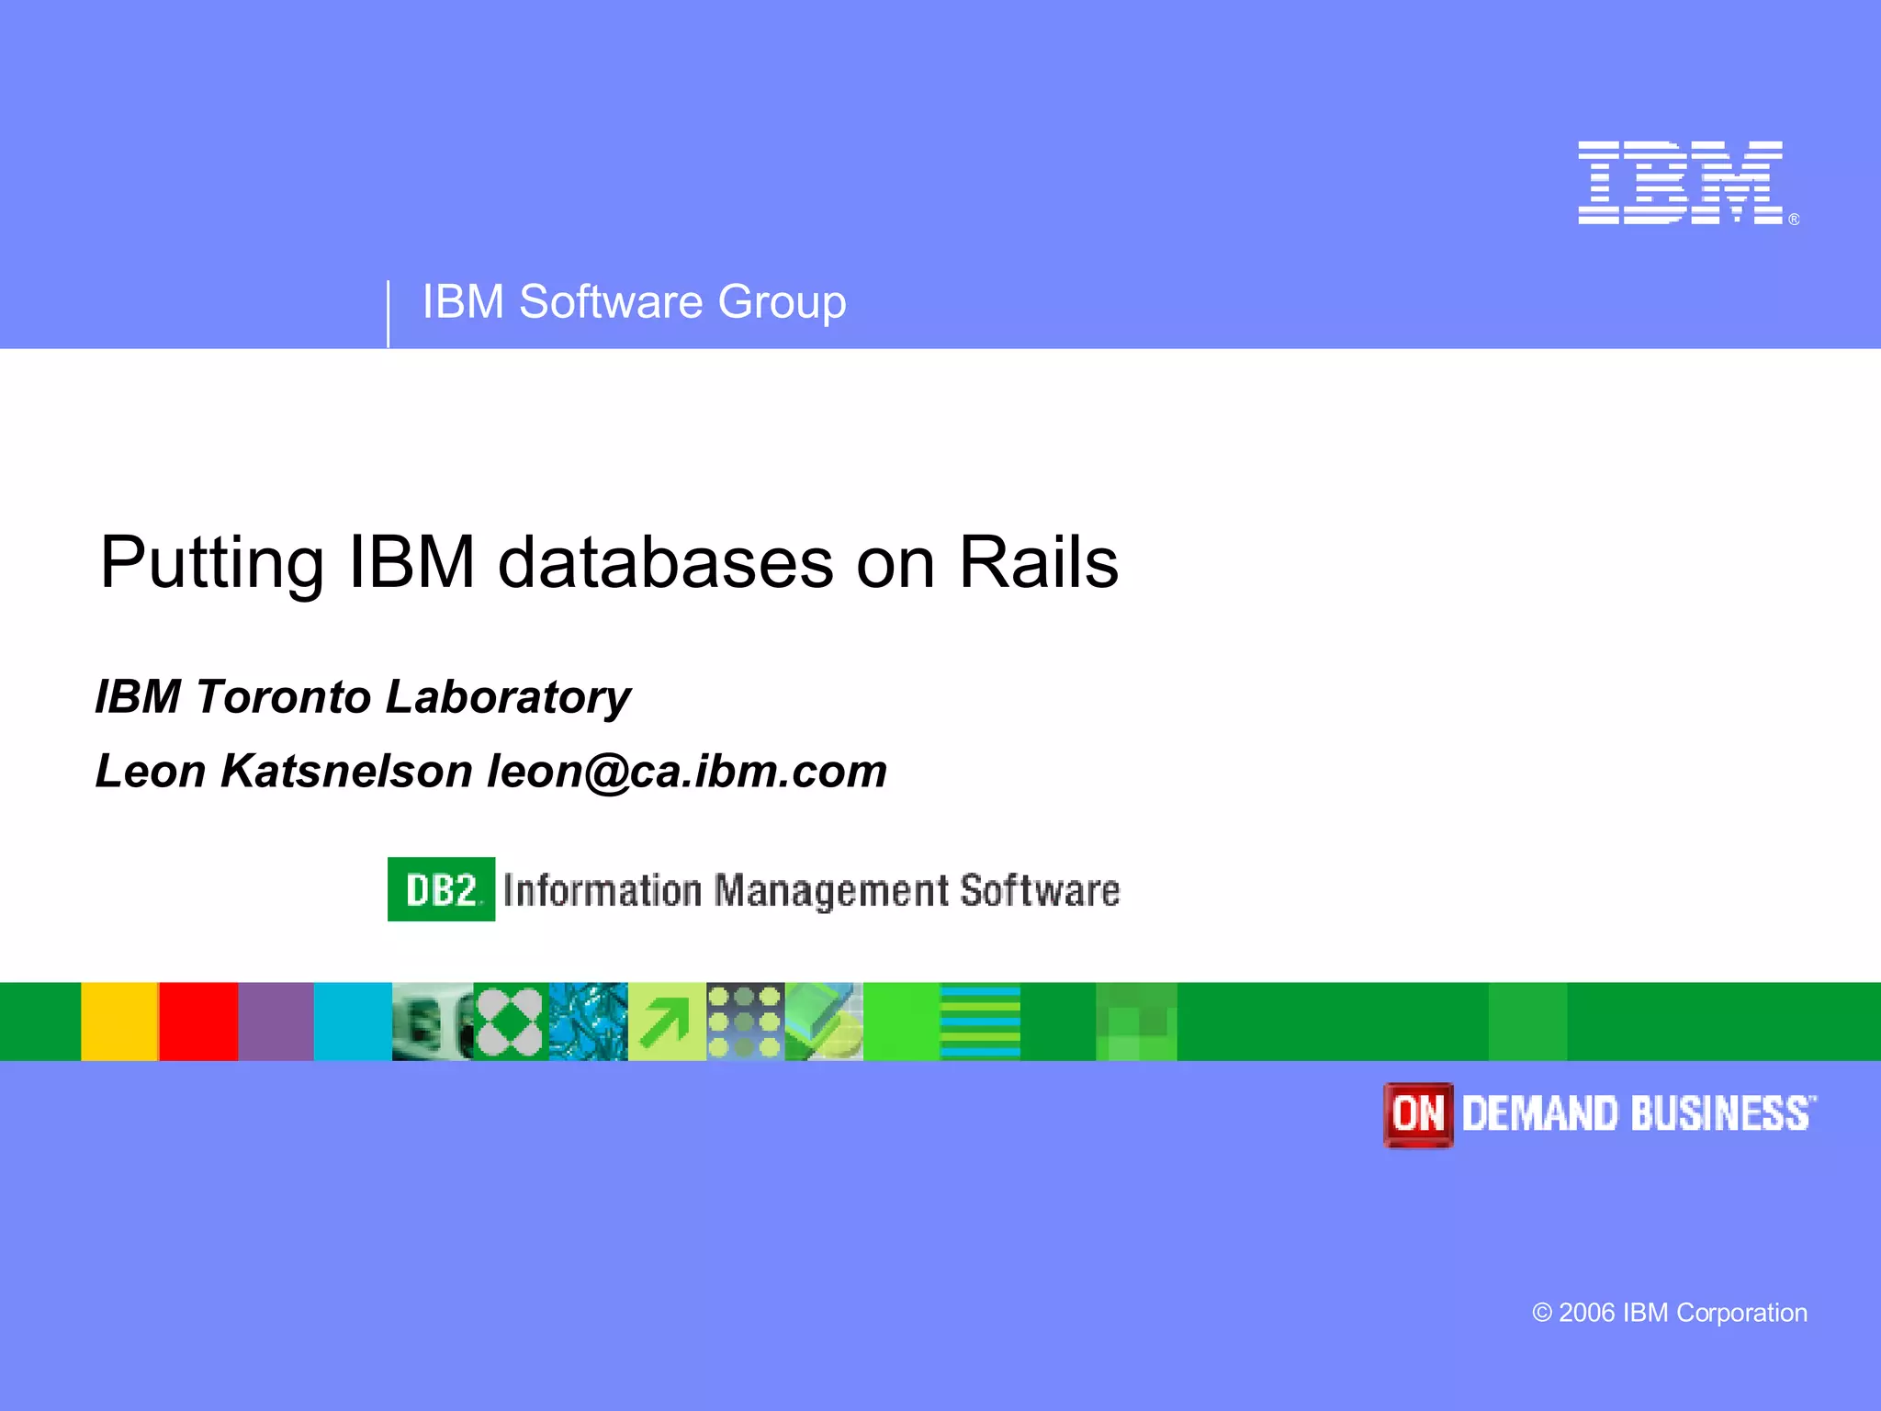
Task: Click the IBM Toronto Laboratory subtitle
Action: tap(363, 696)
